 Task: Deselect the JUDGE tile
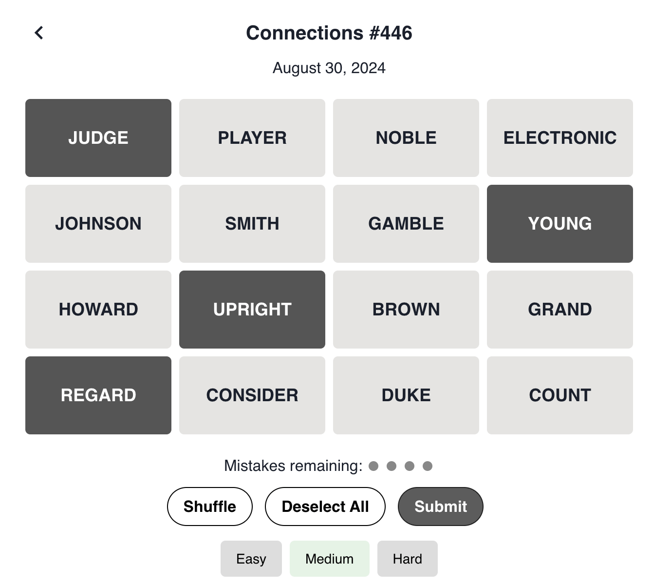[98, 137]
